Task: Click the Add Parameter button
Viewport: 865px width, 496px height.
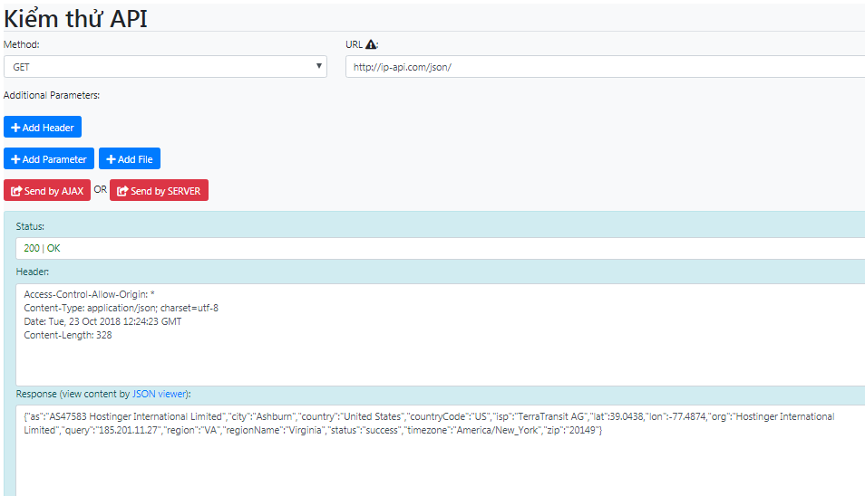Action: point(49,159)
